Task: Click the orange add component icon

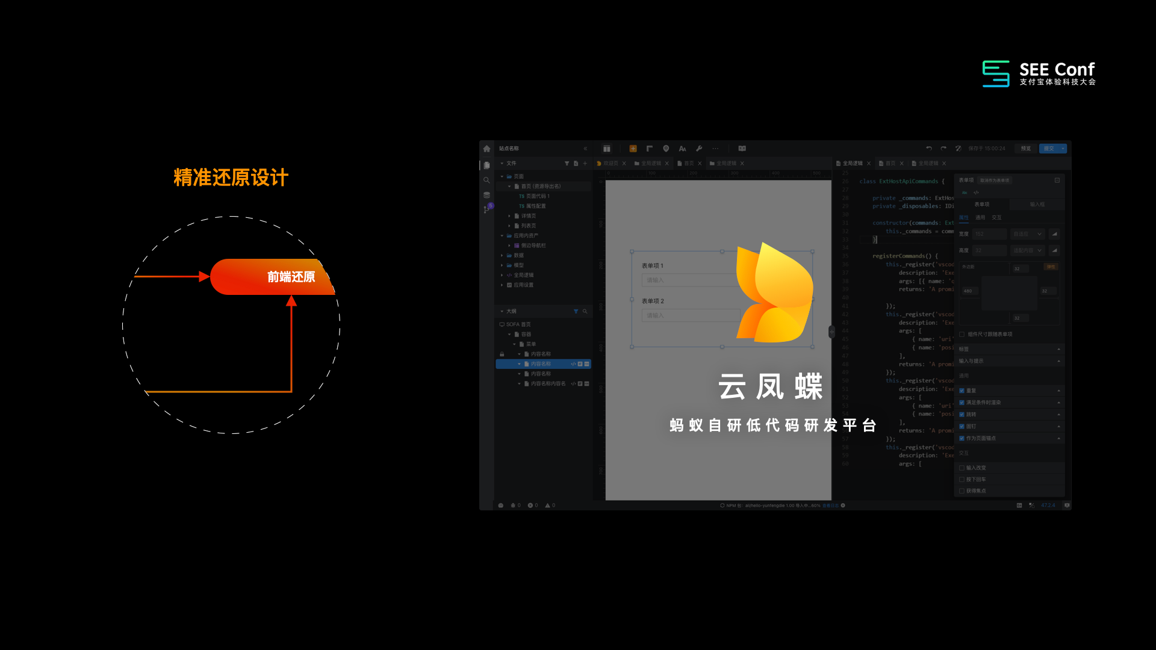Action: point(633,149)
